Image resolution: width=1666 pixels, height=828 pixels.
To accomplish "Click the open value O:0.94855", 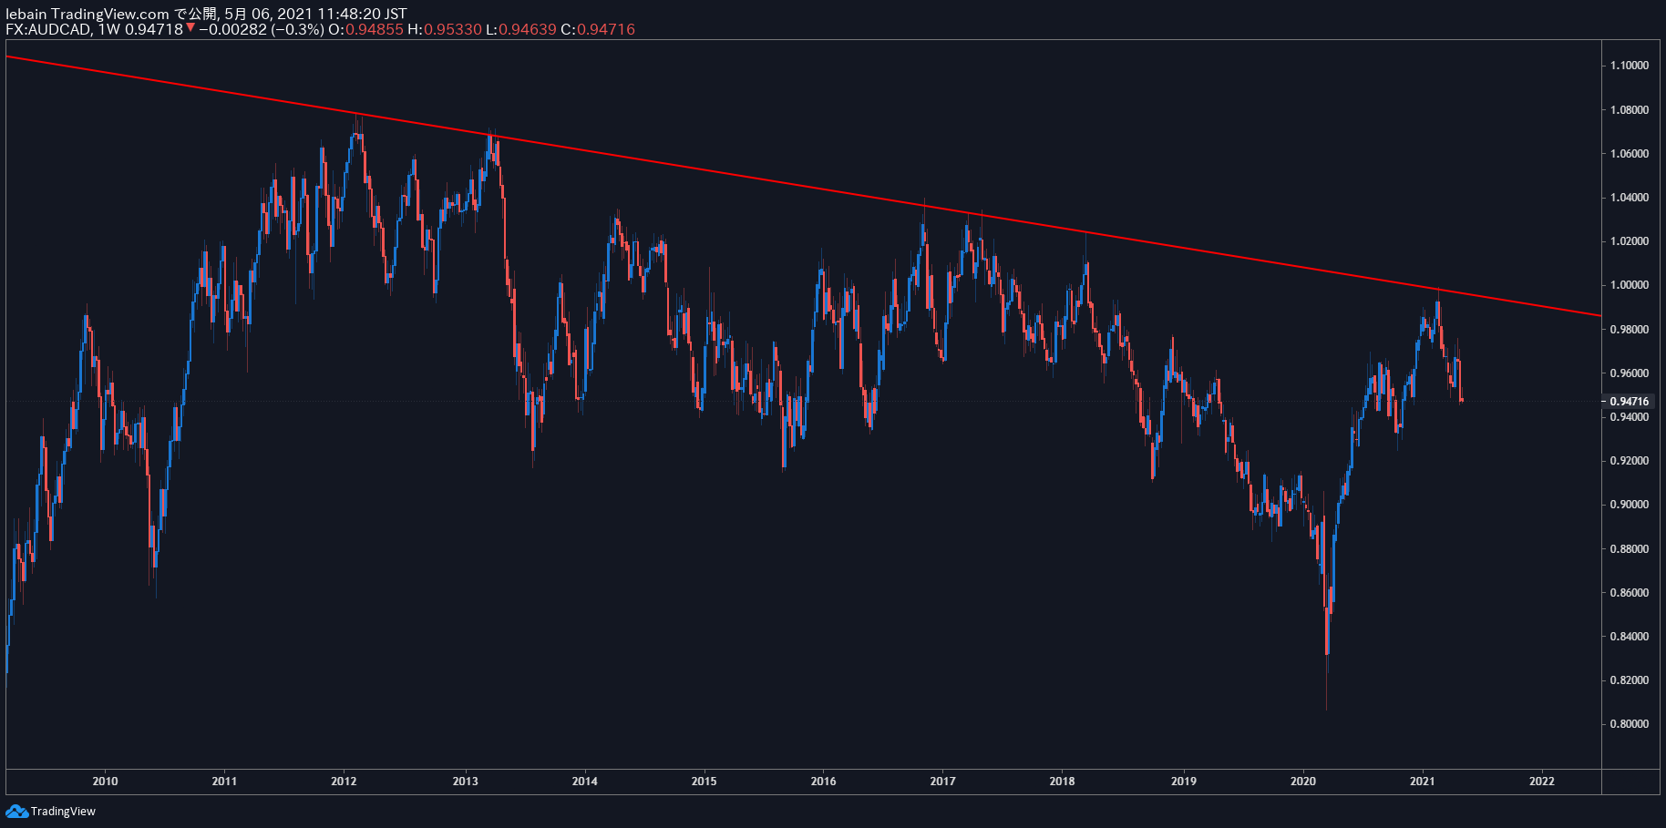I will click(365, 29).
